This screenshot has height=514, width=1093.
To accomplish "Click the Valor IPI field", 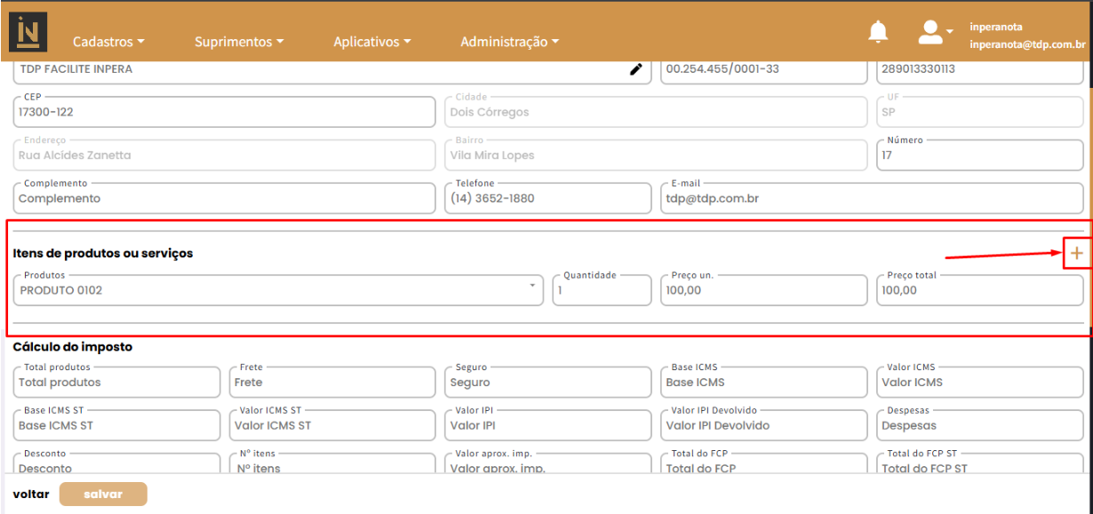I will [x=547, y=425].
